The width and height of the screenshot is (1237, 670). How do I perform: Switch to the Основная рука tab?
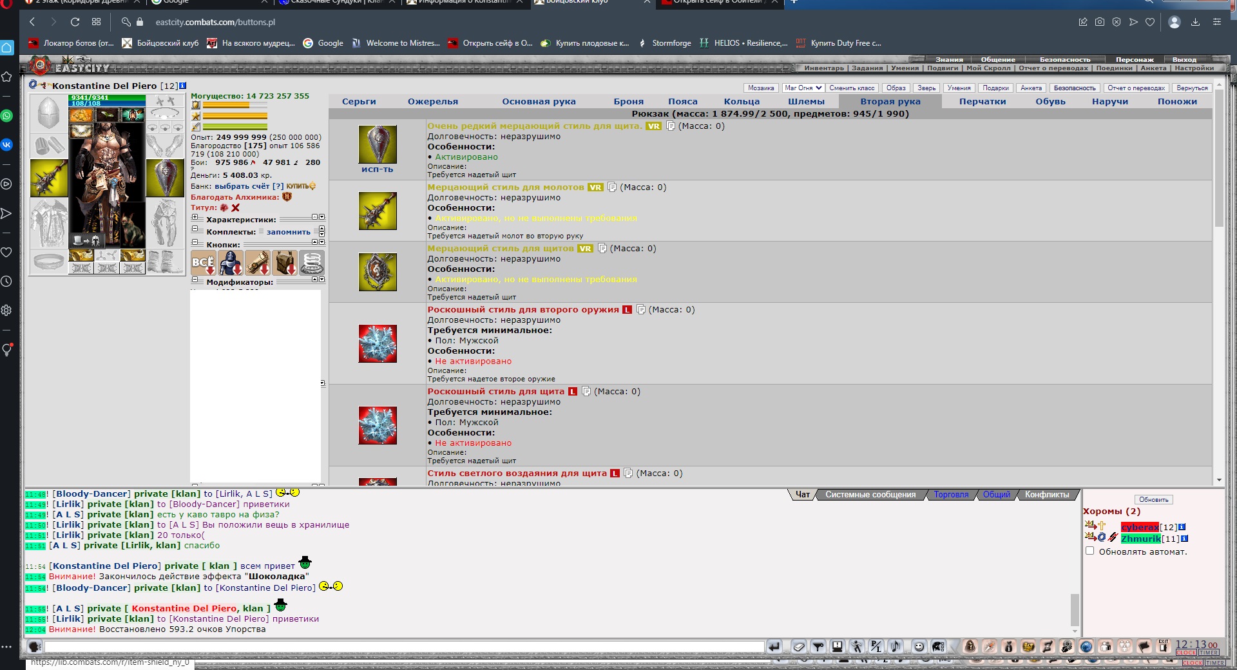539,101
